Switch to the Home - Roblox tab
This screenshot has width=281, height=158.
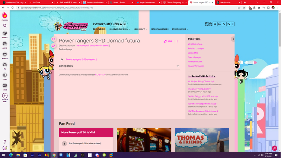tap(121, 3)
